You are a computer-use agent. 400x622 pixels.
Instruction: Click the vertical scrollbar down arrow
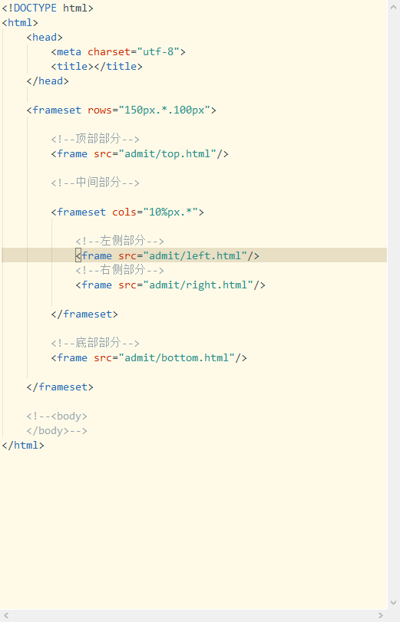pos(393,603)
